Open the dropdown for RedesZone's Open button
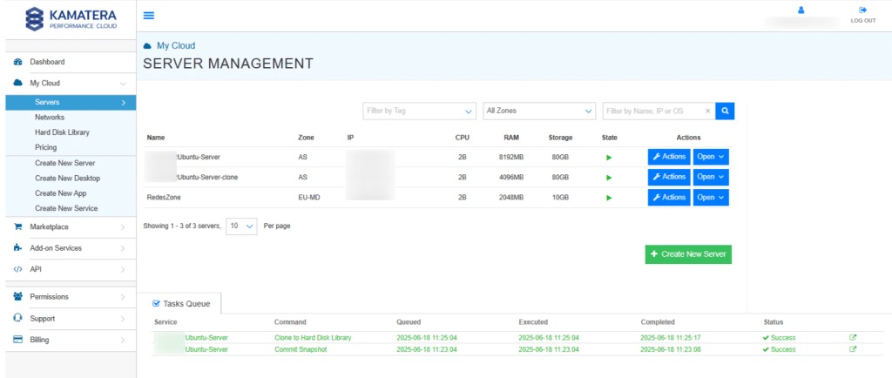The image size is (892, 378). (721, 198)
